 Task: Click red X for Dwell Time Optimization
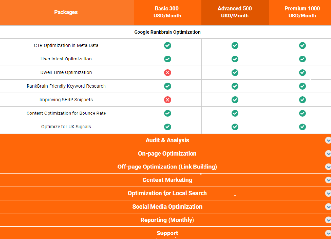tap(167, 73)
